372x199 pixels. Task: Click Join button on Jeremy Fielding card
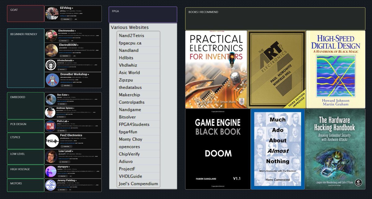(70, 190)
